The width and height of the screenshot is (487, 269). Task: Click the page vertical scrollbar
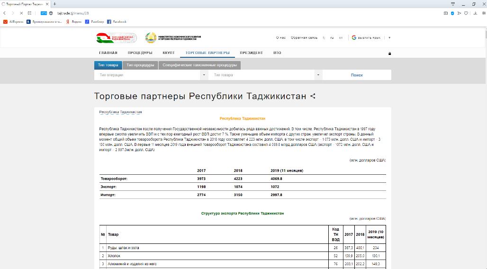tap(484, 142)
